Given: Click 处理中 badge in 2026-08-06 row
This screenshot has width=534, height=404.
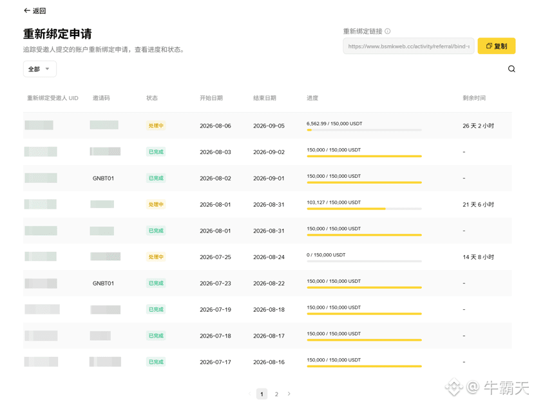Looking at the screenshot, I should coord(156,126).
